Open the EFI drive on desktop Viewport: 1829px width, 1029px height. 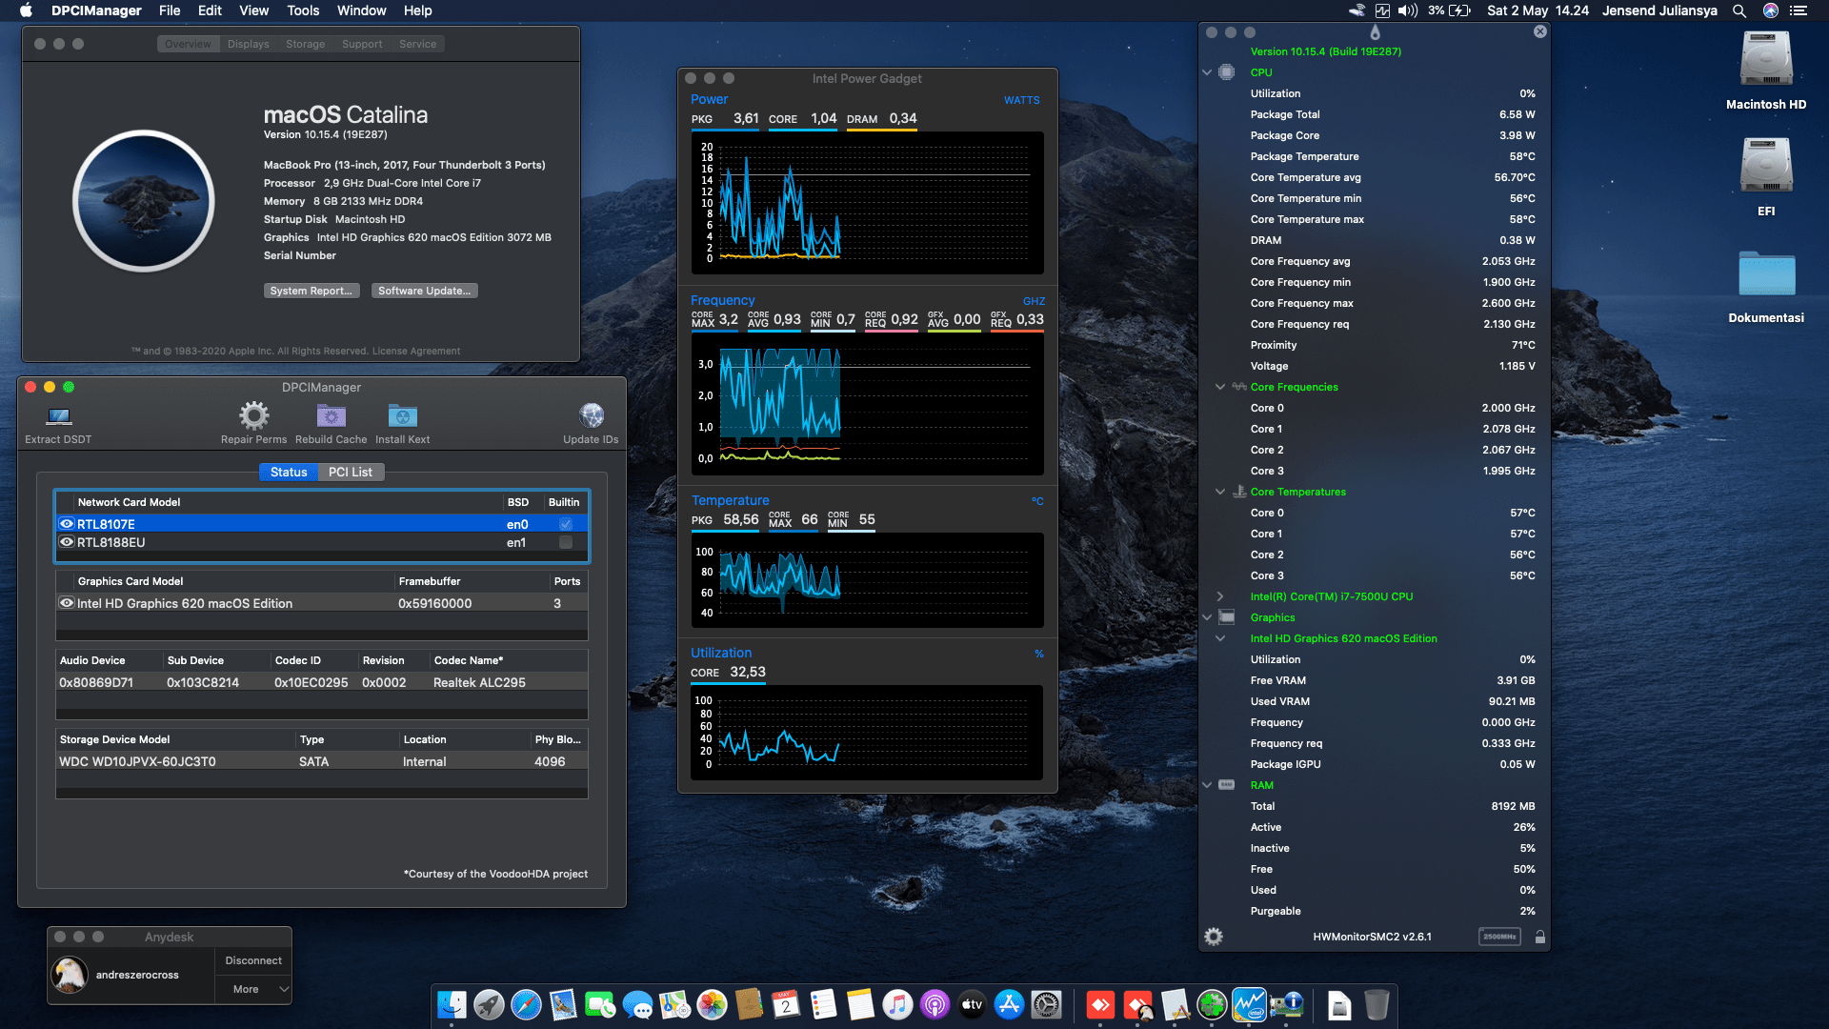[x=1766, y=166]
